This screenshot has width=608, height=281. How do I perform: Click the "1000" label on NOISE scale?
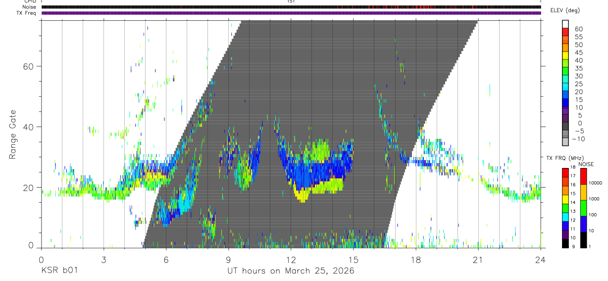coord(594,199)
